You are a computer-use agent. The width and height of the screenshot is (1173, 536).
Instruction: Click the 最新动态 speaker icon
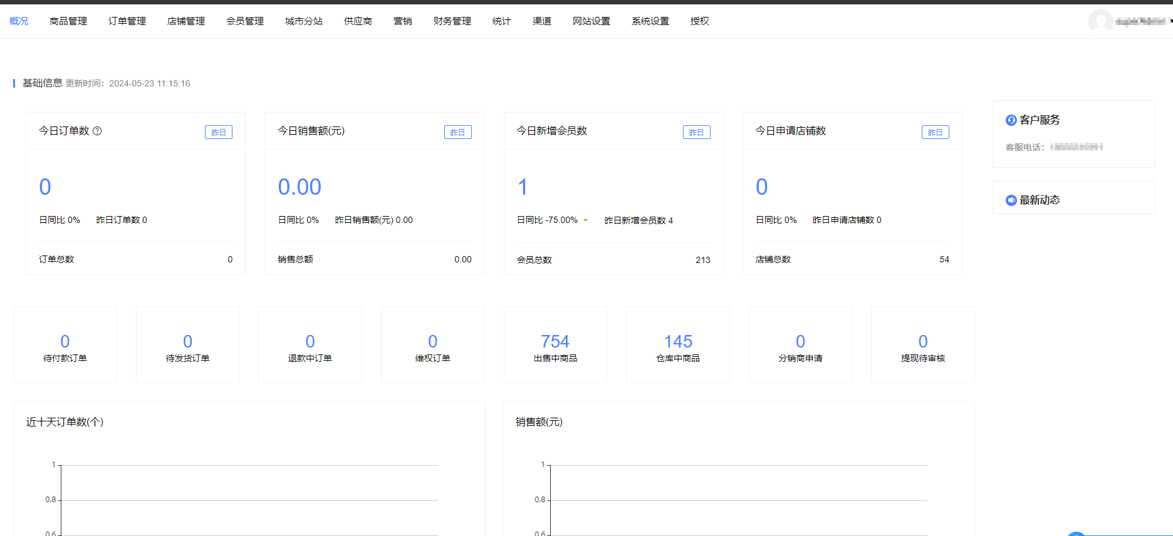pyautogui.click(x=1011, y=200)
